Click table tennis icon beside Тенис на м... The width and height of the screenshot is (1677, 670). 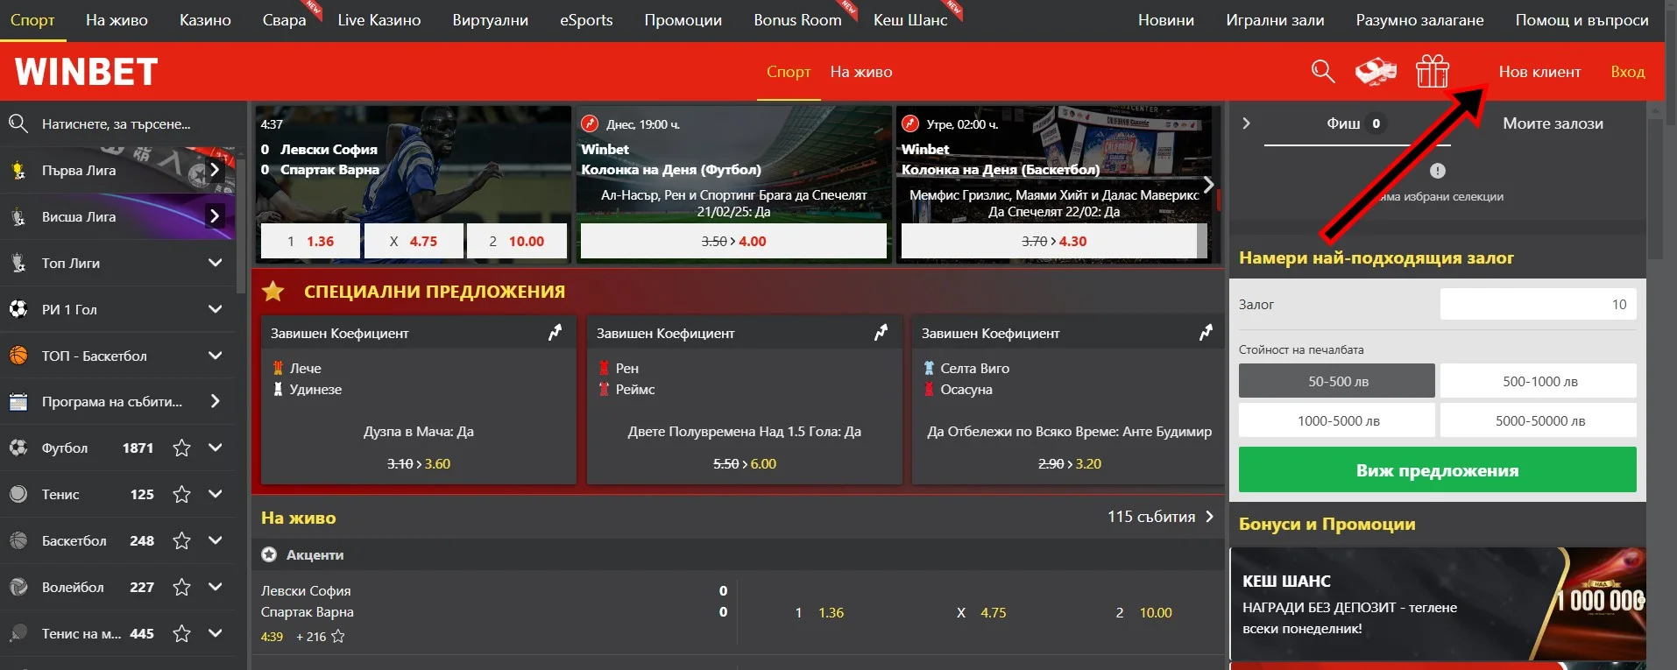click(x=18, y=633)
